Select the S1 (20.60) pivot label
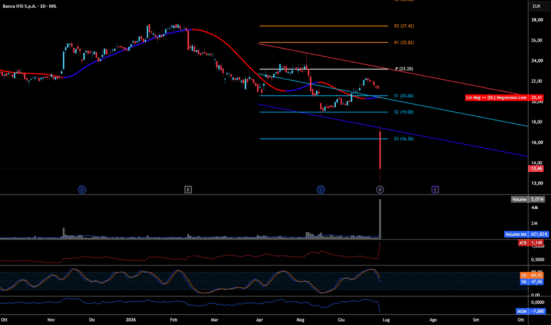551x325 pixels. click(x=403, y=96)
